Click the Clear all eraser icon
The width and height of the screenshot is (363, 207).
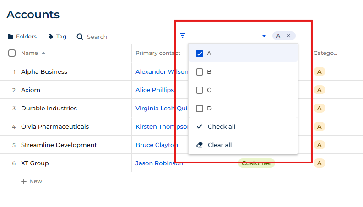point(200,145)
